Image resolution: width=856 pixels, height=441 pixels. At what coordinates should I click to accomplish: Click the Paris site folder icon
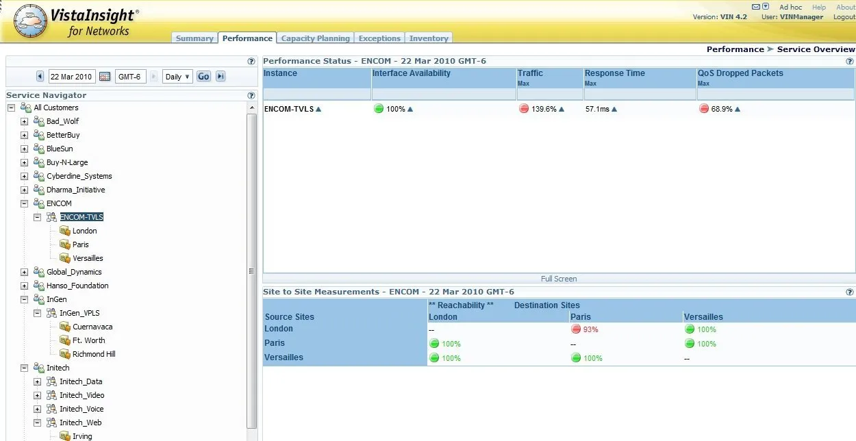click(65, 244)
